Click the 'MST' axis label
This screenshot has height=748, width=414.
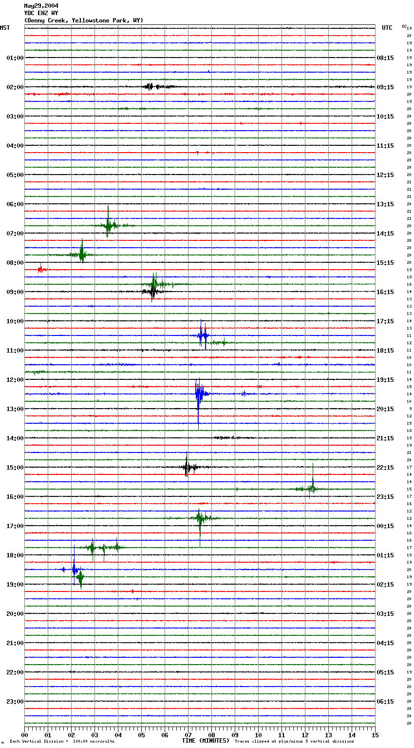point(5,28)
